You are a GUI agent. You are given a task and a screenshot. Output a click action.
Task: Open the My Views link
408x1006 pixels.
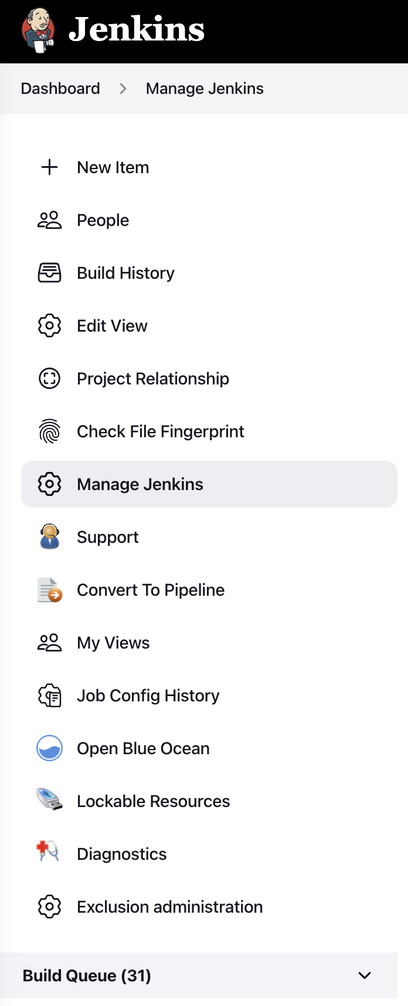tap(113, 643)
